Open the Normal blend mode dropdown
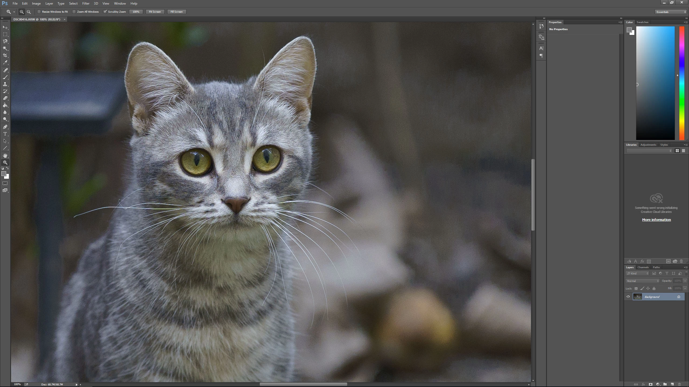Viewport: 689px width, 387px height. coord(642,281)
